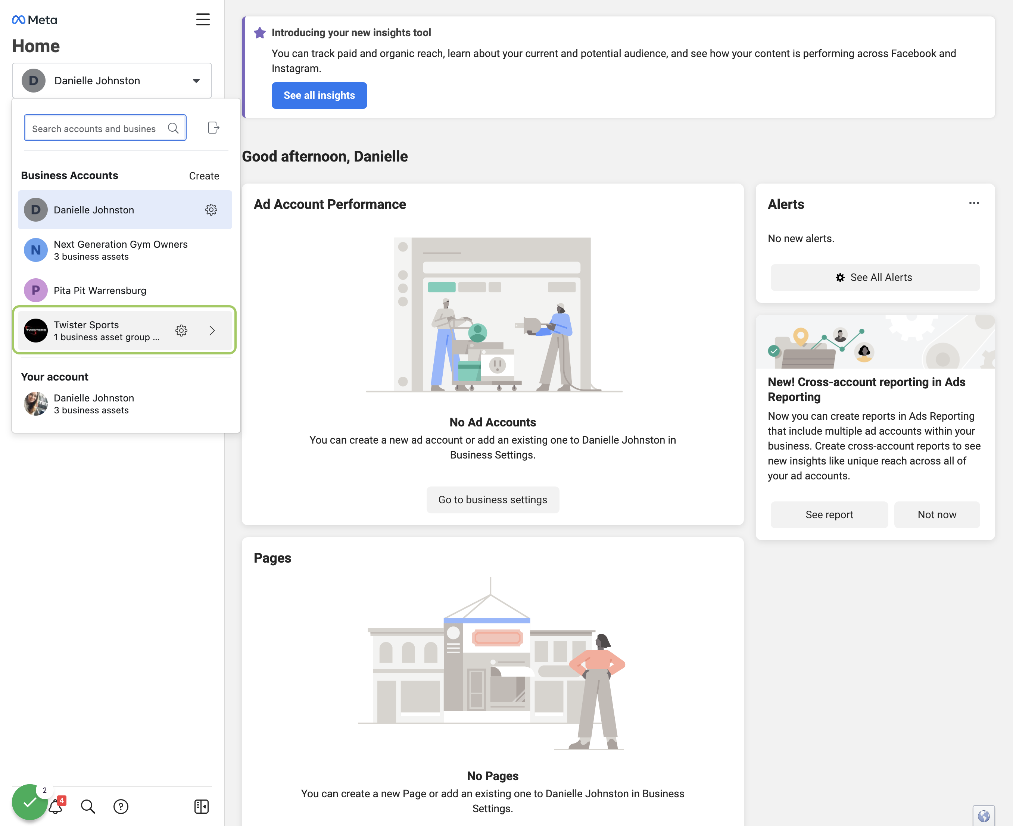The image size is (1013, 826).
Task: Click the Meta logo
Action: tap(34, 20)
